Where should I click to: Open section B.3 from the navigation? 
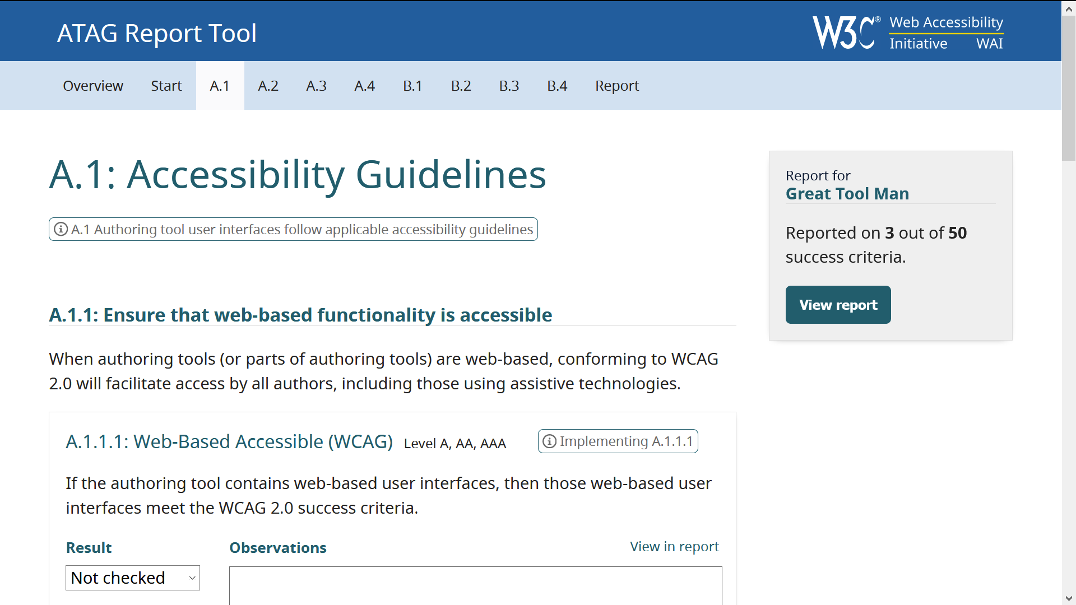click(x=509, y=86)
